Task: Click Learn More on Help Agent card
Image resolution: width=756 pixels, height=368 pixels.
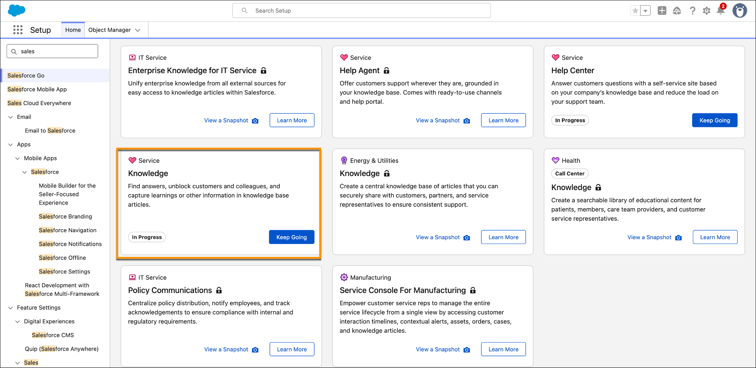Action: coord(504,120)
